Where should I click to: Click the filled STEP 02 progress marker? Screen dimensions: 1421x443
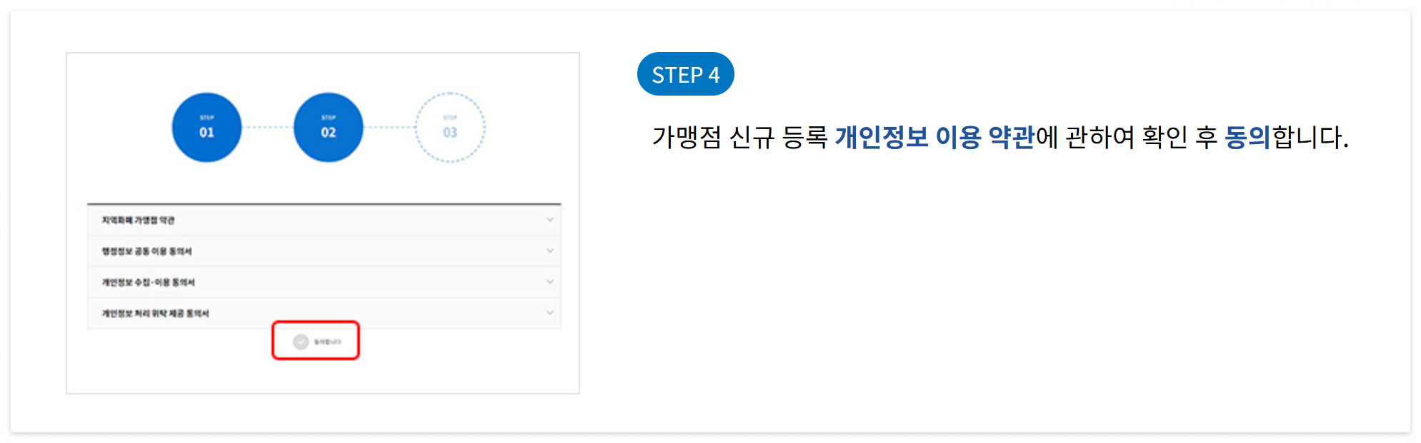328,126
